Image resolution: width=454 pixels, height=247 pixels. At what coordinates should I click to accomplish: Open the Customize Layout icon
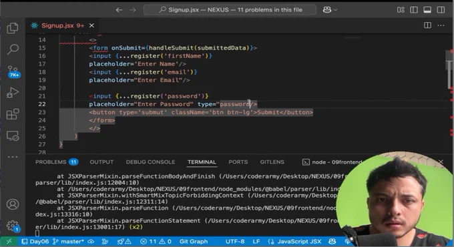(401, 10)
